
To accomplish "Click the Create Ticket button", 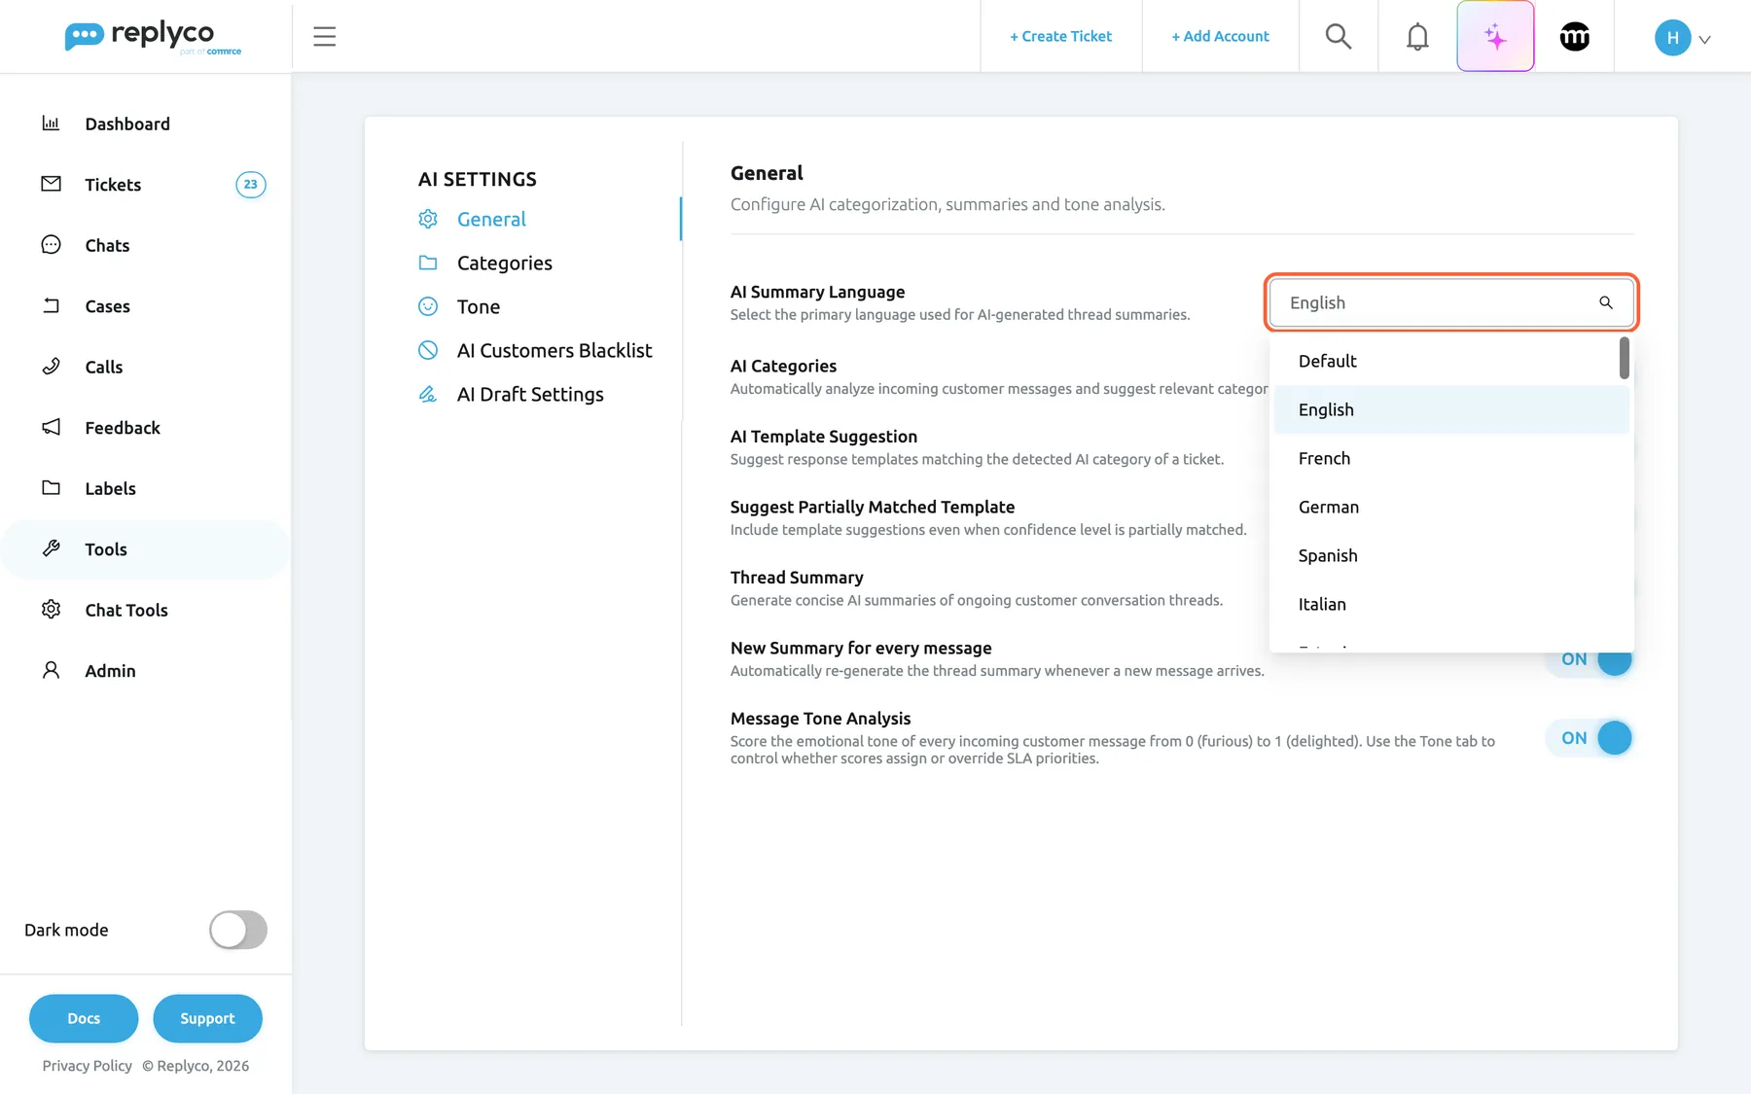I will coord(1060,36).
